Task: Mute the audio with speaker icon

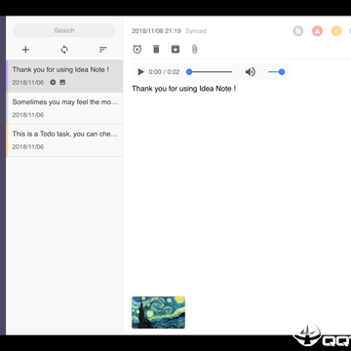Action: click(x=251, y=72)
